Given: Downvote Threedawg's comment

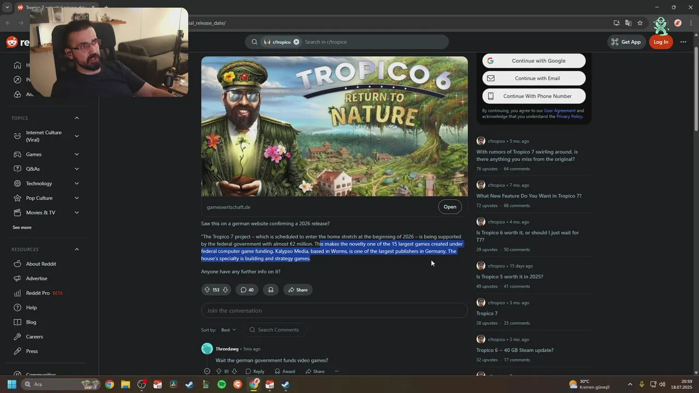Looking at the screenshot, I should point(235,372).
